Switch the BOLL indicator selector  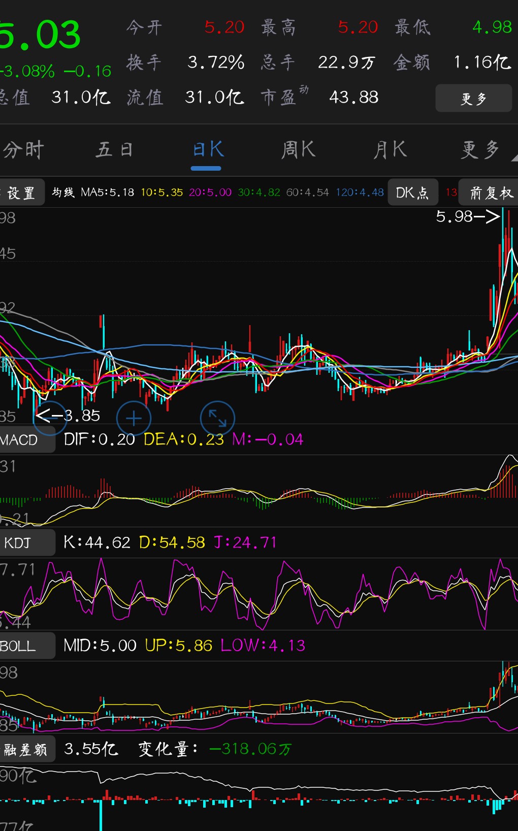click(26, 646)
